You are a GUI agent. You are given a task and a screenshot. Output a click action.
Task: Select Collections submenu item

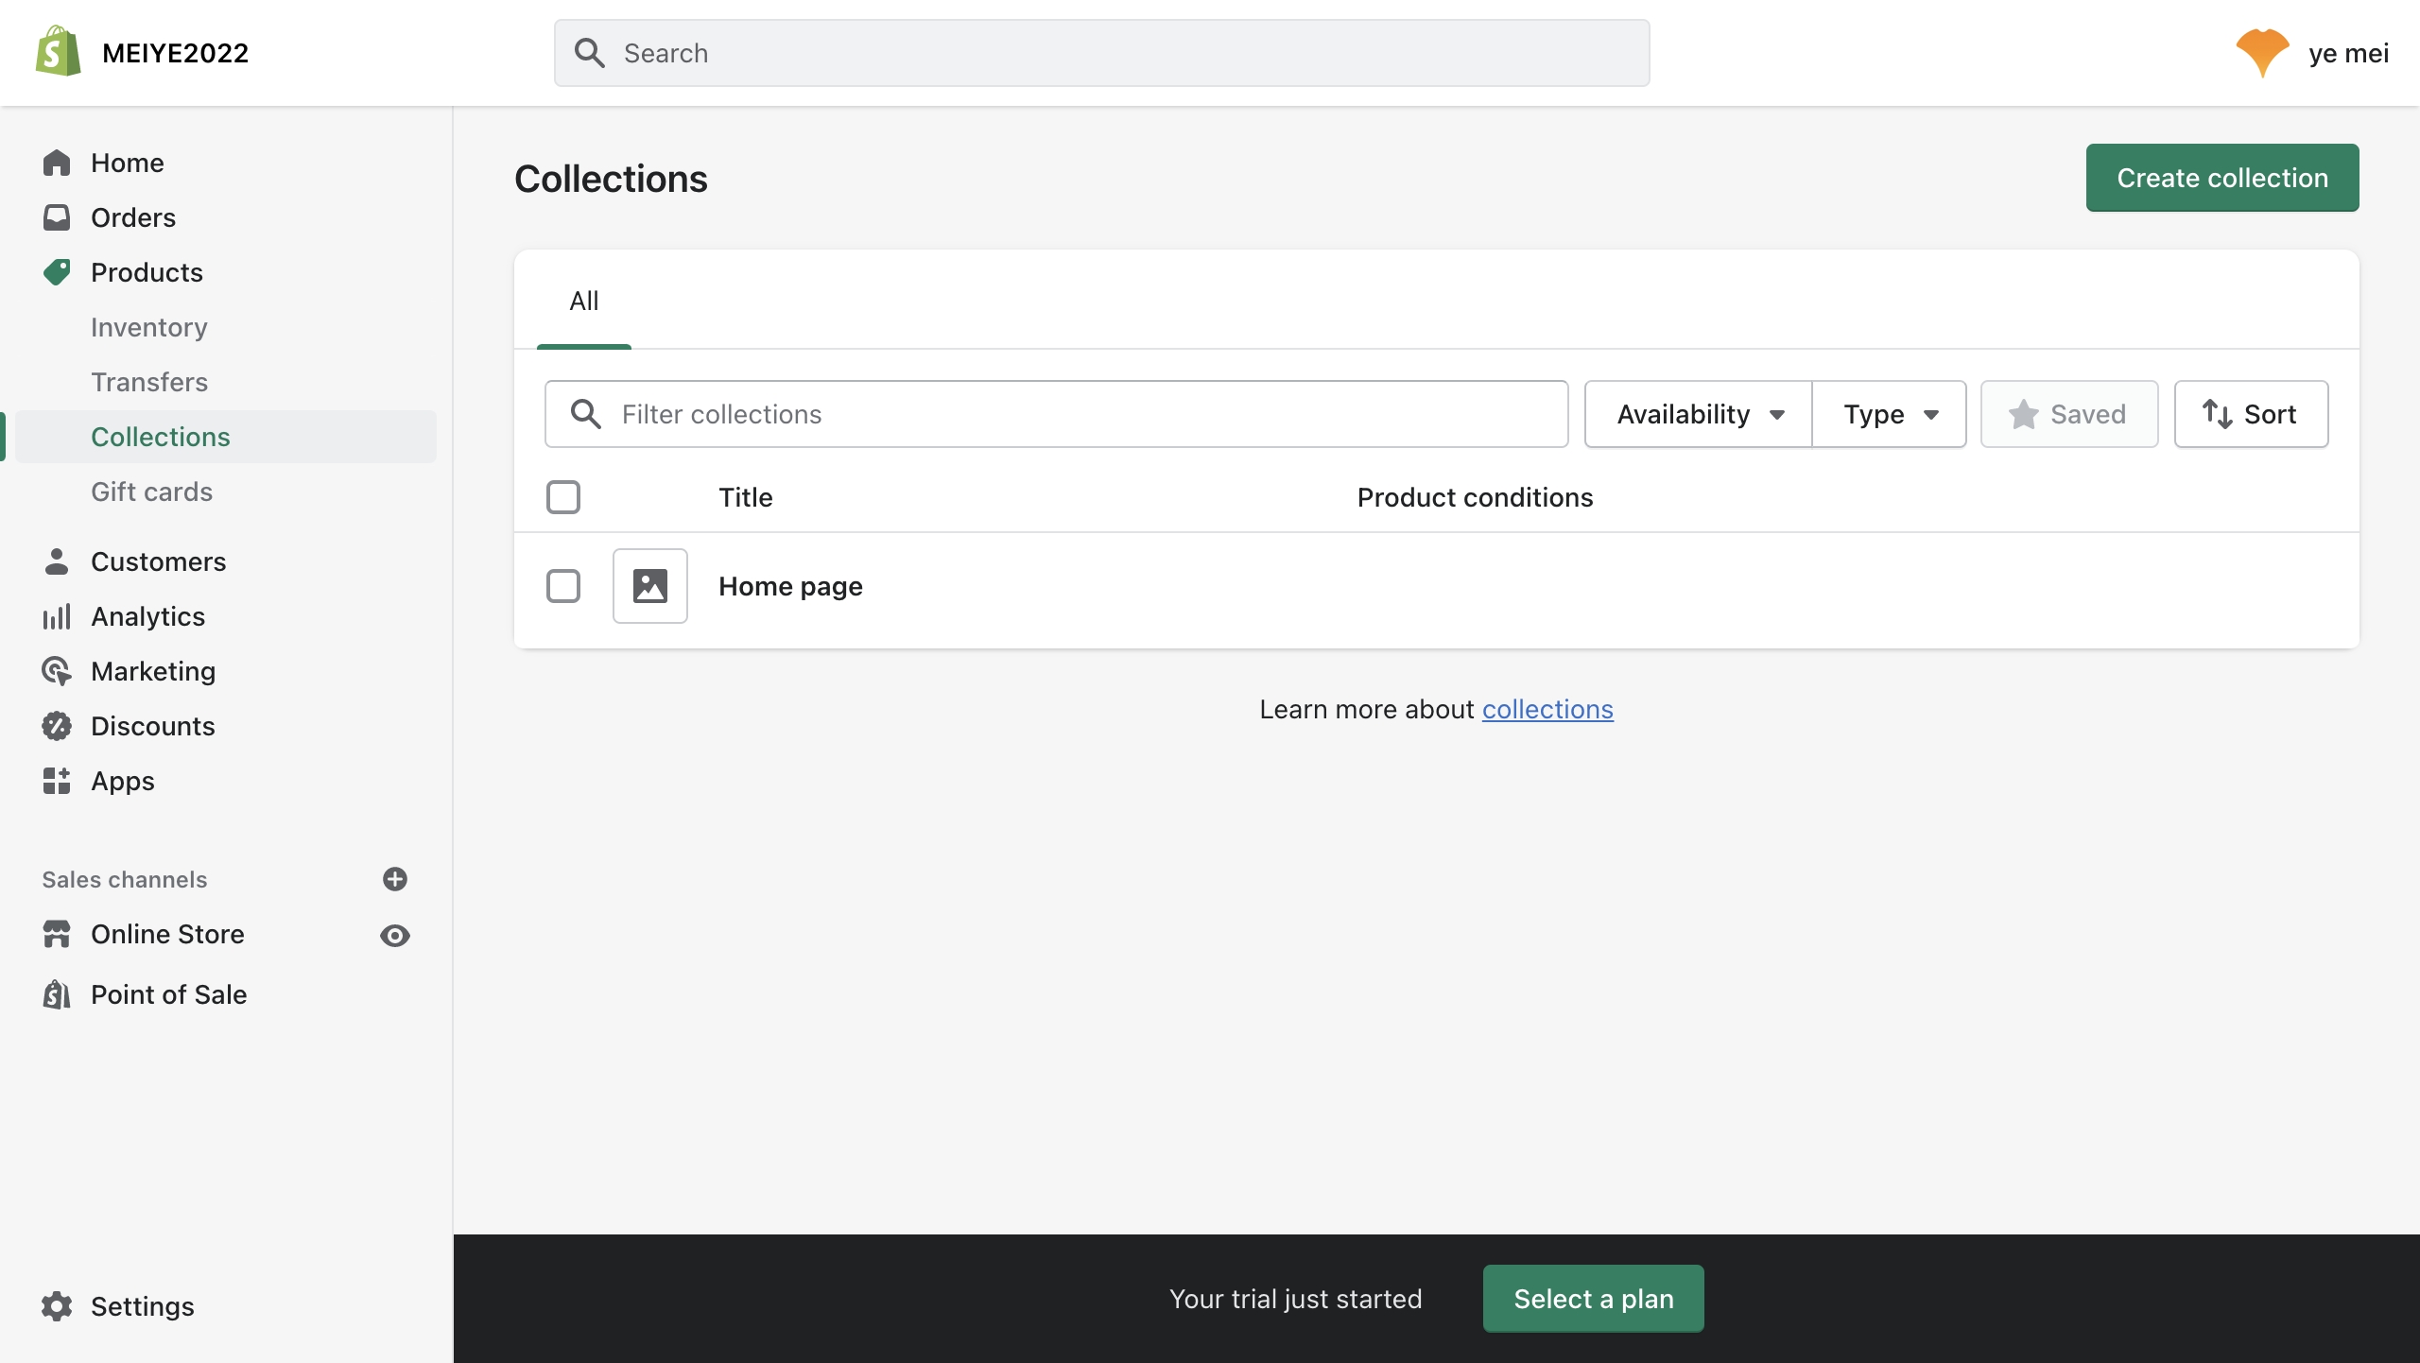click(226, 437)
